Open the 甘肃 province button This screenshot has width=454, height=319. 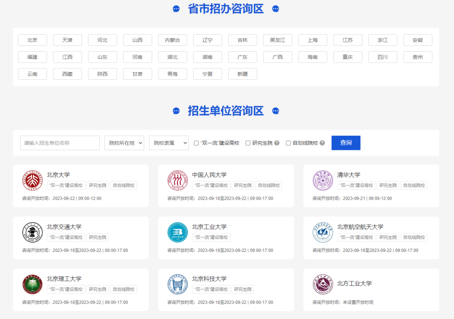[x=137, y=74]
